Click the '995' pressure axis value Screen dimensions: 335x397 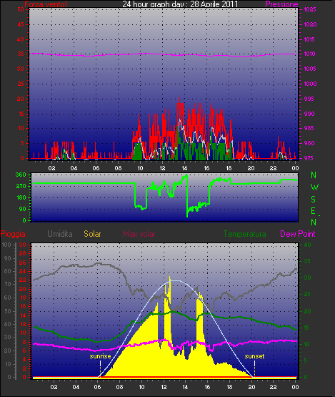[x=309, y=99]
